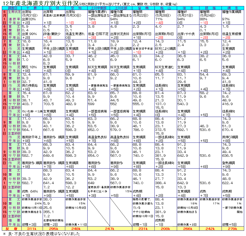Click the 242k yield value
Image resolution: width=246 pixels, height=236 pixels.
coord(210,229)
